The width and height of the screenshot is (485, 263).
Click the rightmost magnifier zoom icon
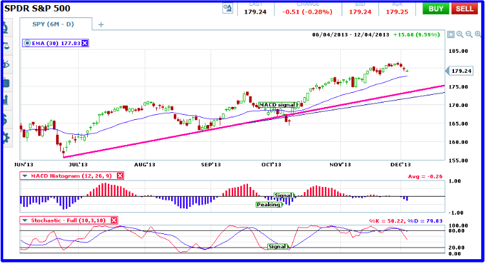[477, 35]
